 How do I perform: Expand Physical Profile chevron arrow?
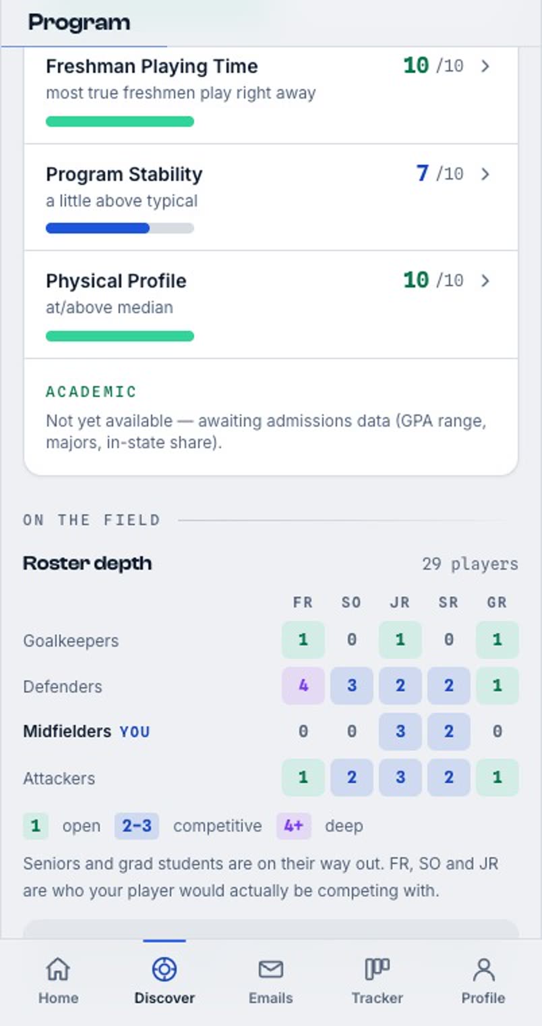pyautogui.click(x=485, y=281)
